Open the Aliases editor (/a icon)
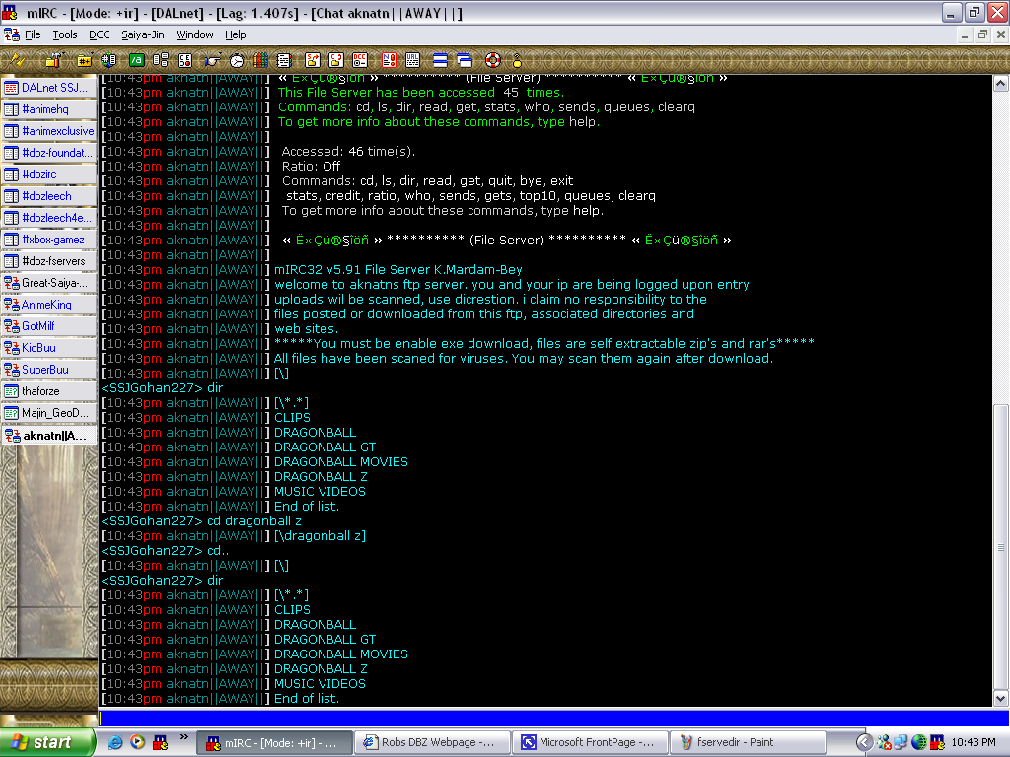Viewport: 1010px width, 757px height. (x=136, y=60)
